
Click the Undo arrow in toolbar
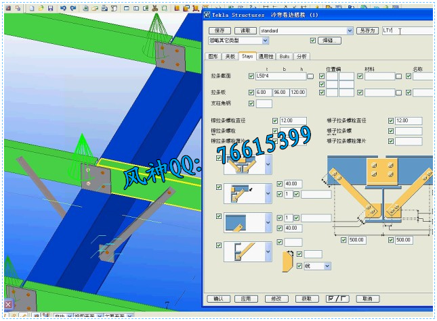pyautogui.click(x=63, y=8)
